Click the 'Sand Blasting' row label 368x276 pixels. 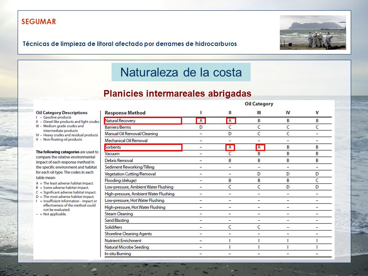(117, 220)
